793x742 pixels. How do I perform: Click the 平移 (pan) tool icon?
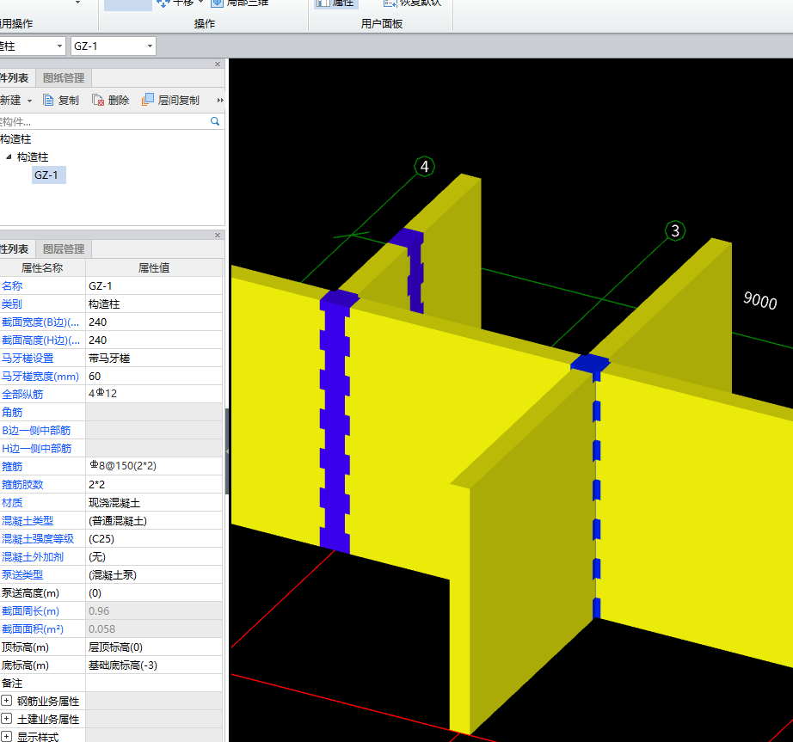[163, 3]
